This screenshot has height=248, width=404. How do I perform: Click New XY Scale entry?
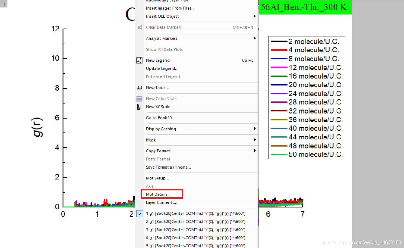[158, 107]
